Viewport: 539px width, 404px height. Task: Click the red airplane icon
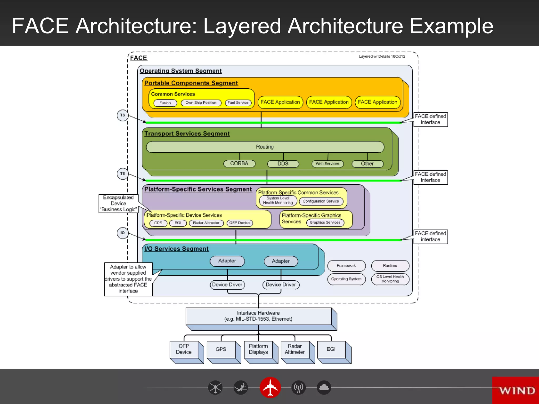[270, 387]
